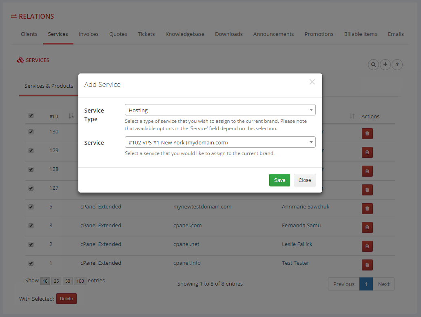
Task: Switch to the Invoices tab
Action: 89,34
